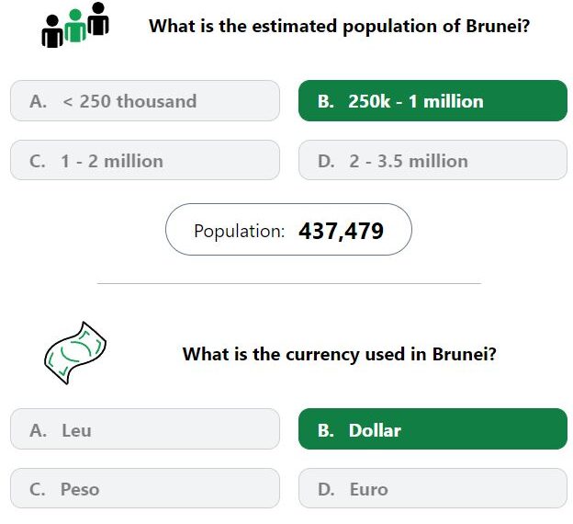Click the letter B in population answer
Image resolution: width=573 pixels, height=524 pixels.
point(325,101)
